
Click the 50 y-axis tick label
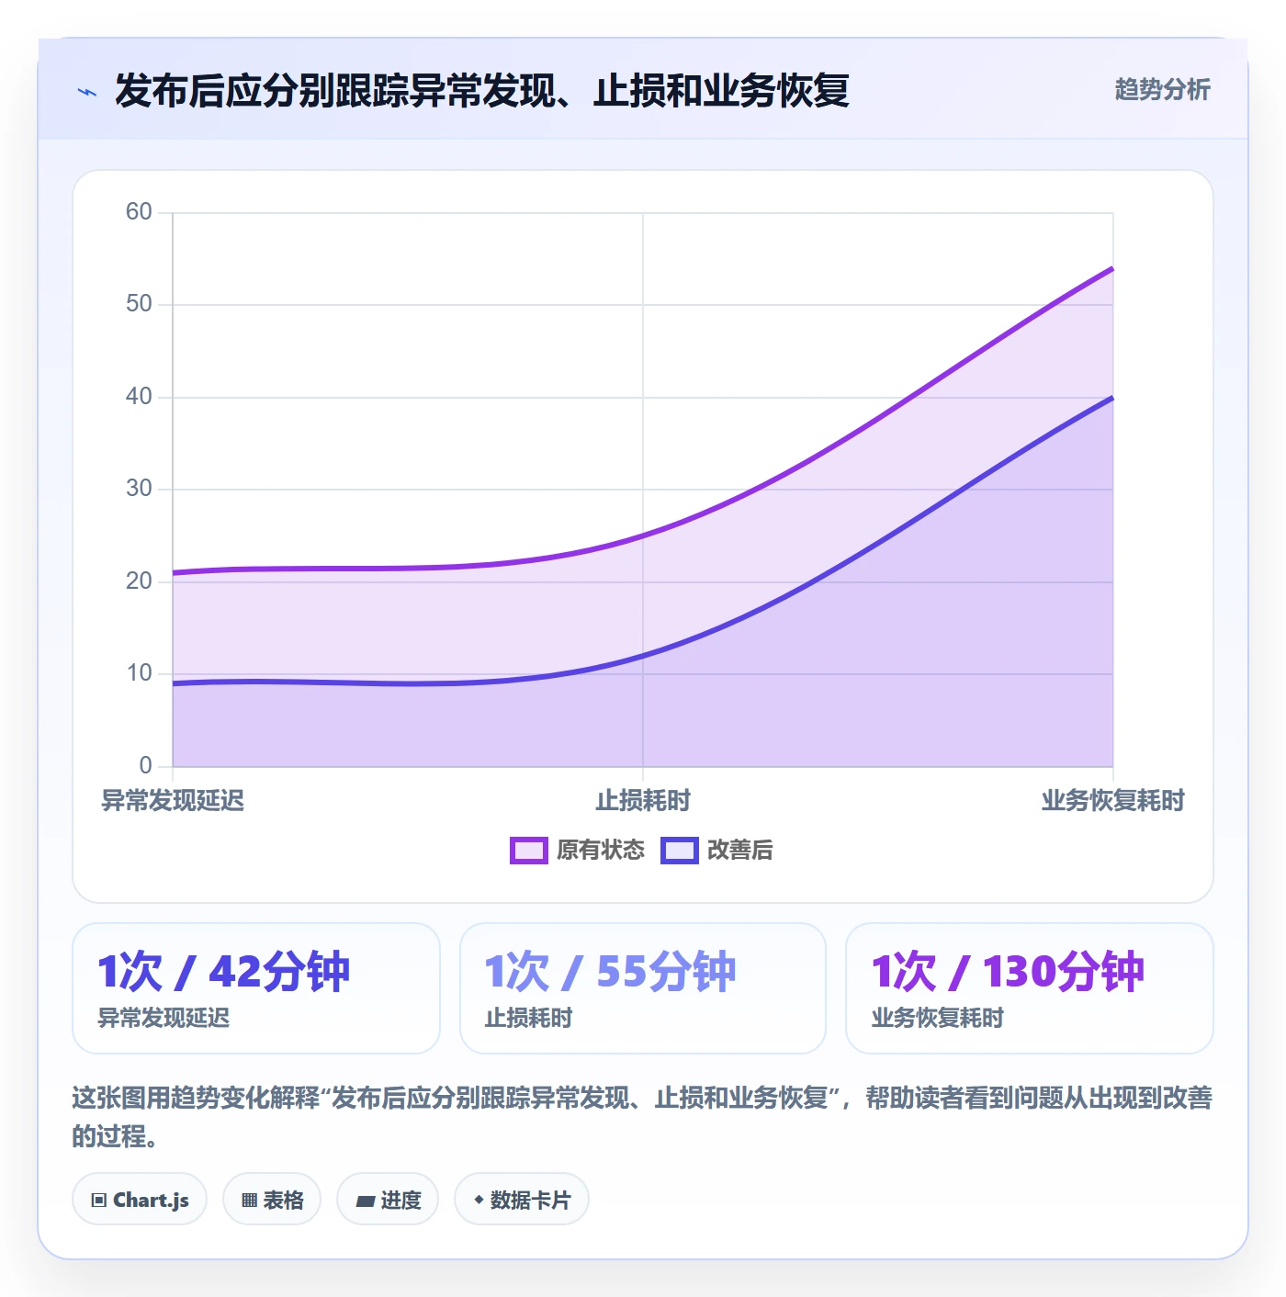point(139,304)
